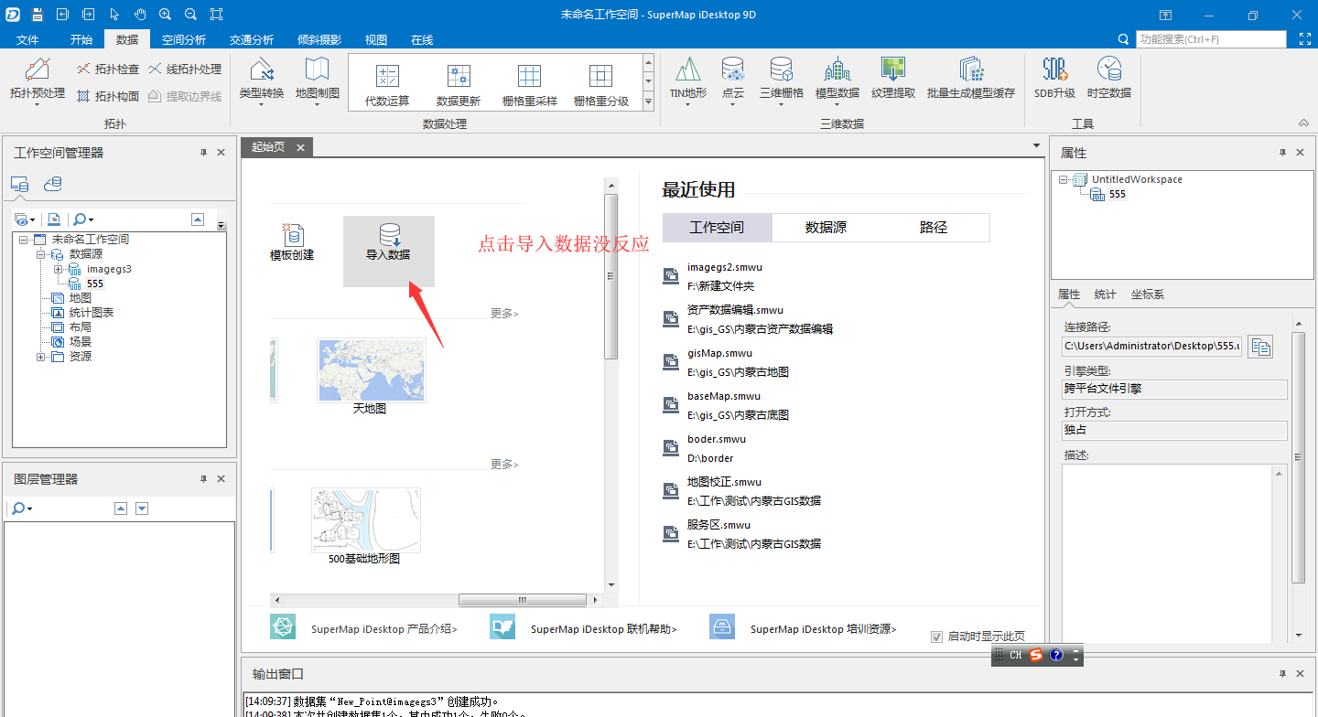
Task: Open SuperMap iDesktop 培训资源 link
Action: pyautogui.click(x=823, y=629)
